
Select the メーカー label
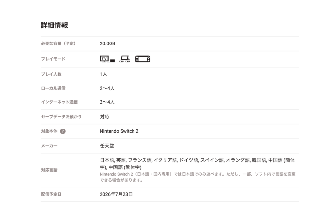(x=49, y=146)
